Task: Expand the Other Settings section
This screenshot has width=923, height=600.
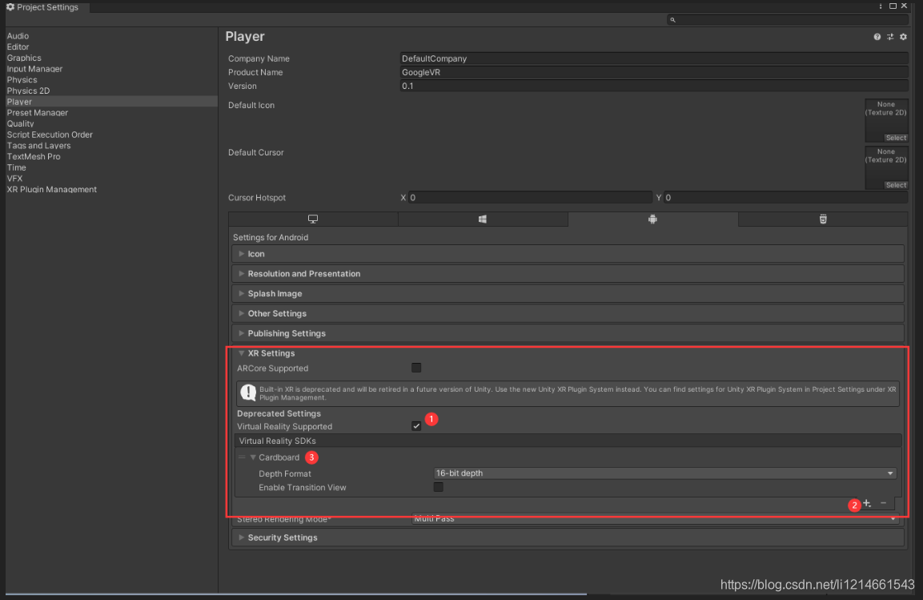Action: pyautogui.click(x=242, y=313)
